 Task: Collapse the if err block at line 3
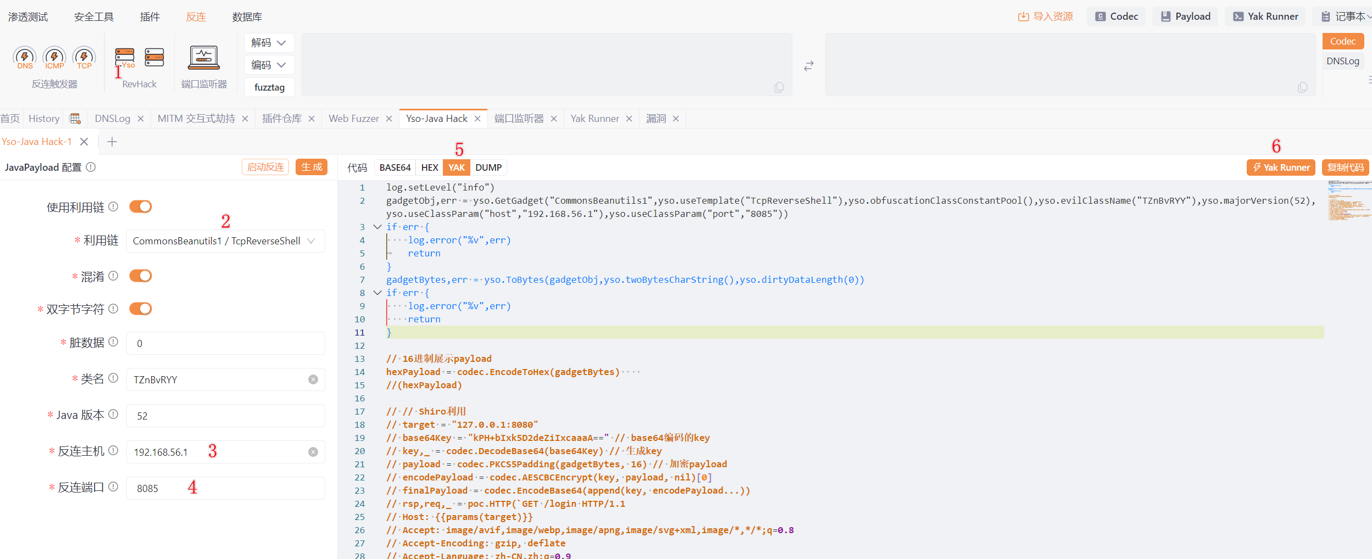(x=377, y=227)
